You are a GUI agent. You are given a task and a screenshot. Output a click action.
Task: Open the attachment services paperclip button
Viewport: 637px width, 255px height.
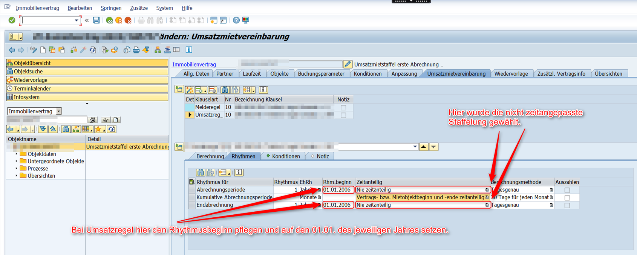click(x=15, y=37)
